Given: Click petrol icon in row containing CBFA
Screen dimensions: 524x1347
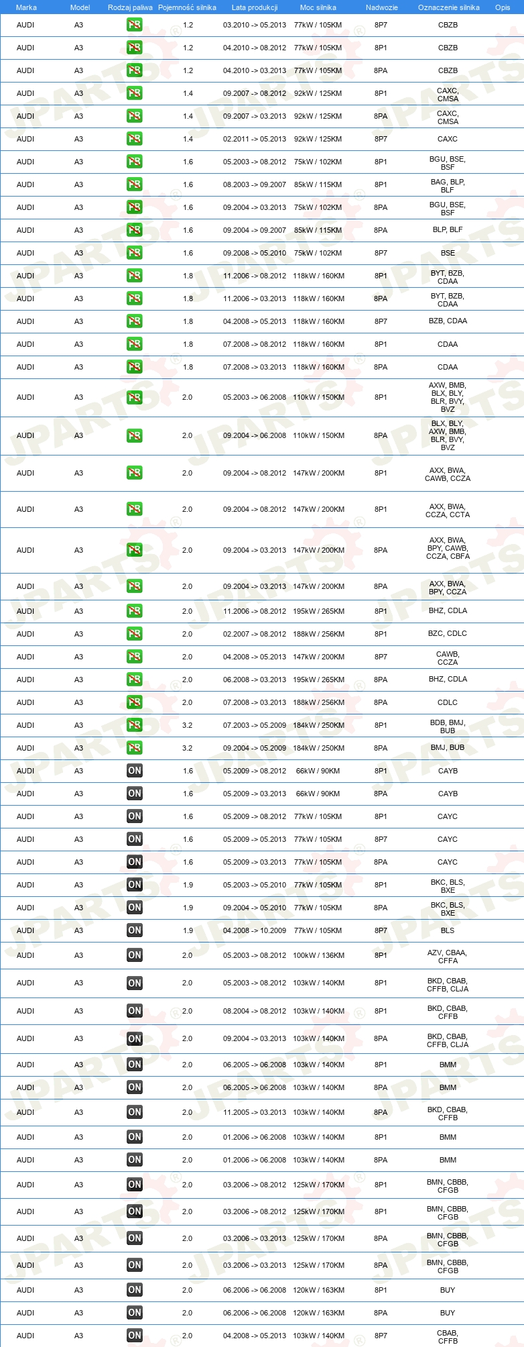Looking at the screenshot, I should [135, 550].
